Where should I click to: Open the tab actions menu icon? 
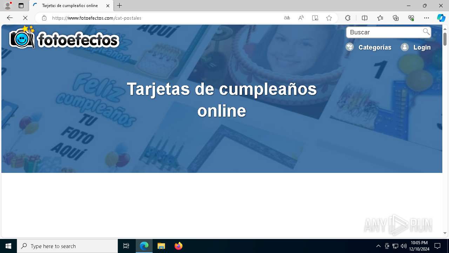pyautogui.click(x=21, y=6)
